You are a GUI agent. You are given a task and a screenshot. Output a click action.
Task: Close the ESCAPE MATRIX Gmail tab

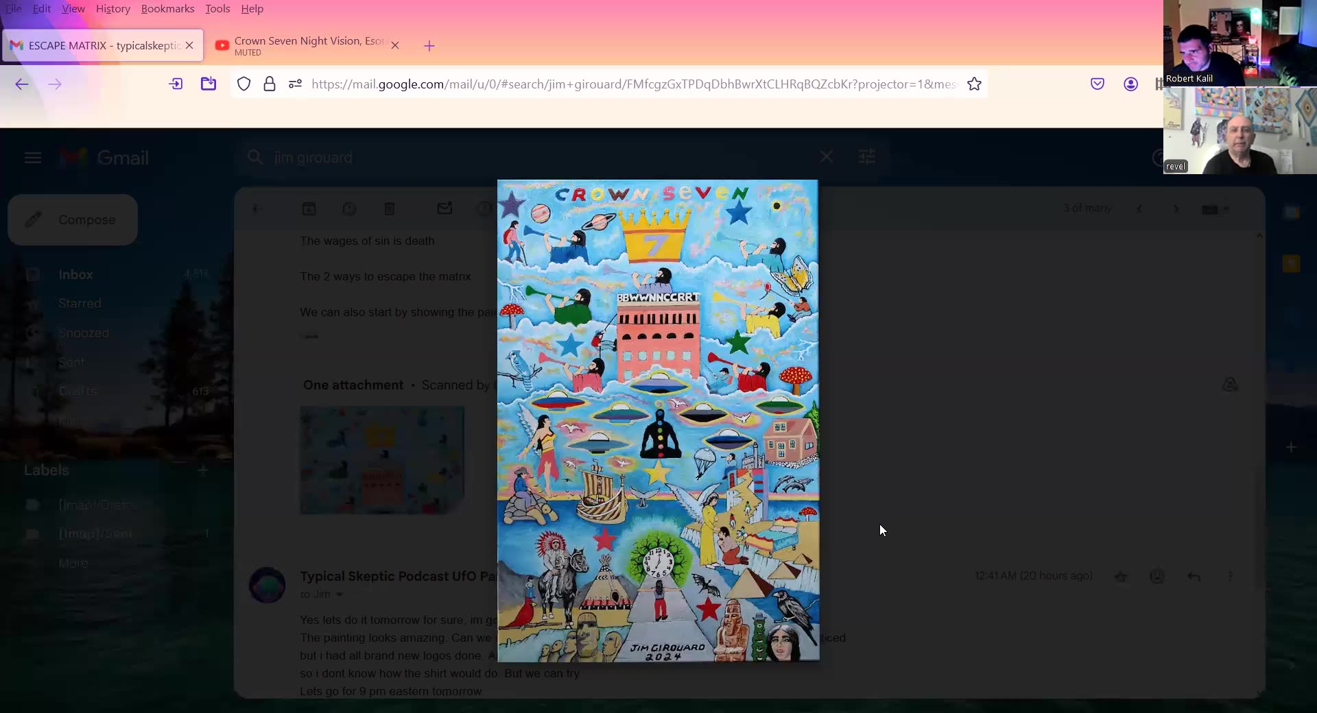189,45
